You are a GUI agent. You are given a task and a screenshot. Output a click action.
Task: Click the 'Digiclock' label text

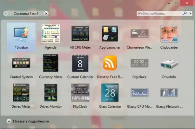coord(139,77)
